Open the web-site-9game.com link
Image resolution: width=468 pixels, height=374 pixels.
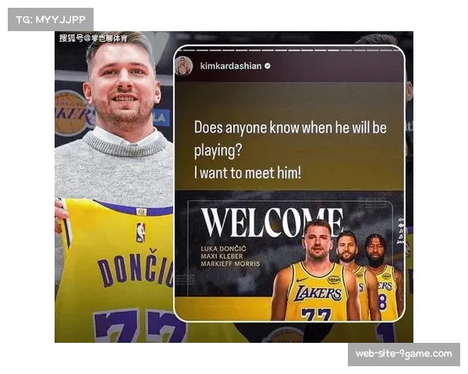coord(402,354)
